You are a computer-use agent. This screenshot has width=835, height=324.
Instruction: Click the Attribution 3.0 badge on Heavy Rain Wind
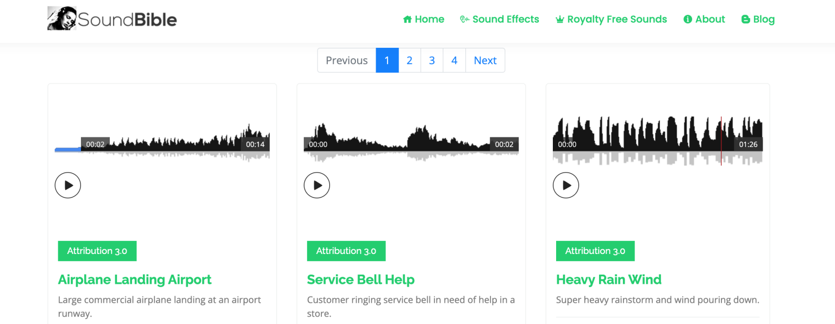click(595, 251)
